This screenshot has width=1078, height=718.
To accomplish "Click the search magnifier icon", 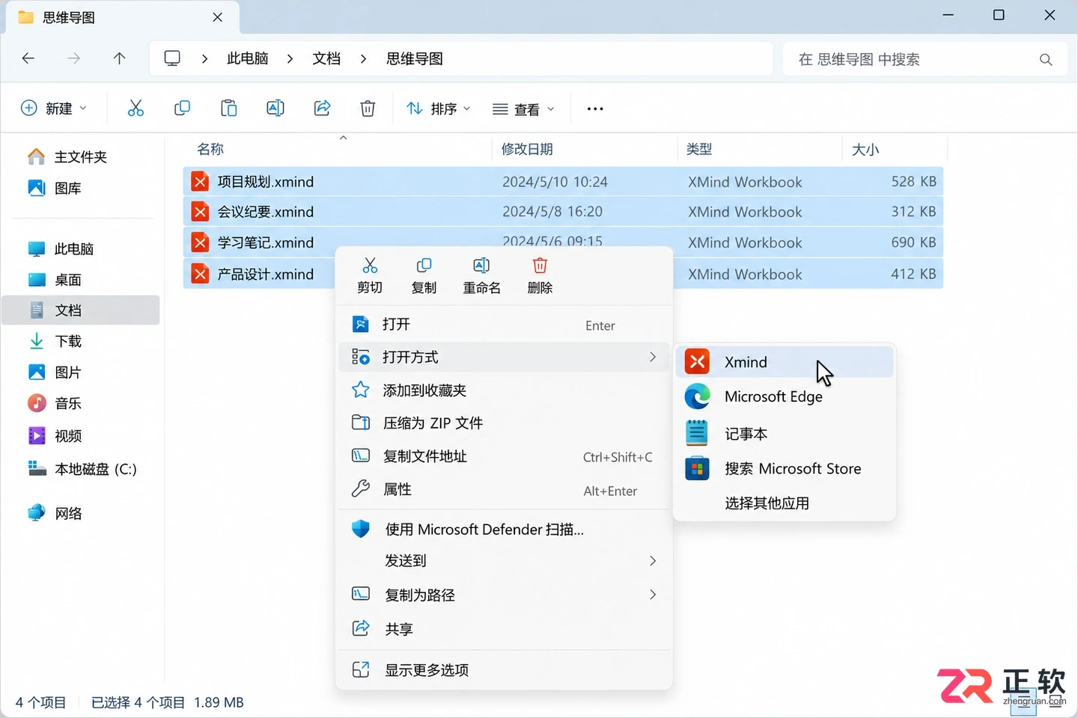I will pos(1046,59).
